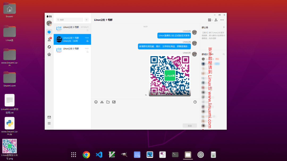Launch GIMP from the dock
This screenshot has width=287, height=161.
[124, 155]
